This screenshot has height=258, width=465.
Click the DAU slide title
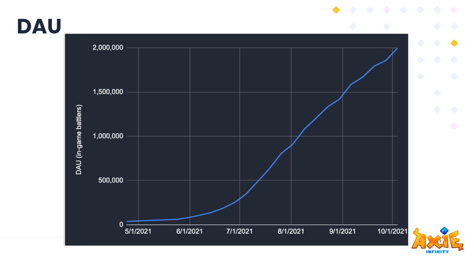[39, 26]
